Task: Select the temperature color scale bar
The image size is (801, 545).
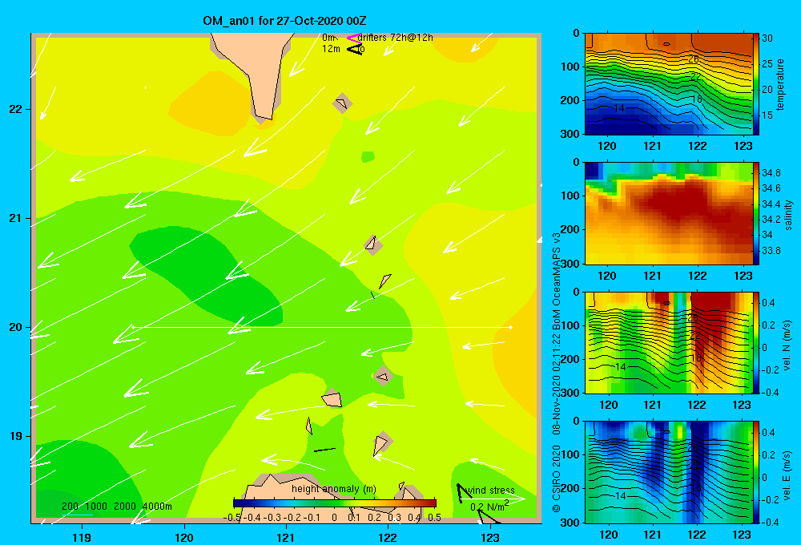Action: point(756,84)
